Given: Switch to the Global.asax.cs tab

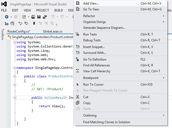Looking at the screenshot, I should (53, 31).
